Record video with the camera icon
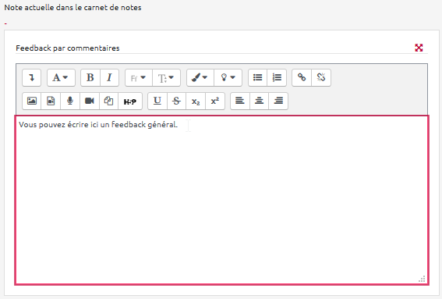The height and width of the screenshot is (299, 442). 90,101
